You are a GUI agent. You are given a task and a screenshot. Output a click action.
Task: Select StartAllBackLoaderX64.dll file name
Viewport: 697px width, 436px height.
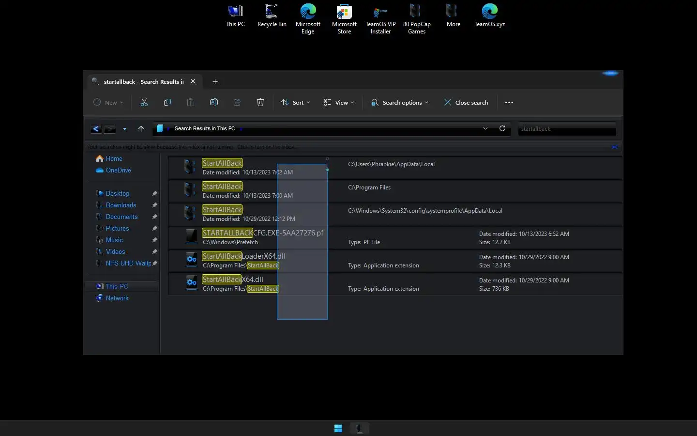click(x=244, y=256)
